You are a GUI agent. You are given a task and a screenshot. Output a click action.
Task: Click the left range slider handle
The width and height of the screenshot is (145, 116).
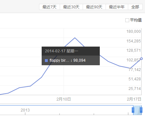[x=133, y=110]
